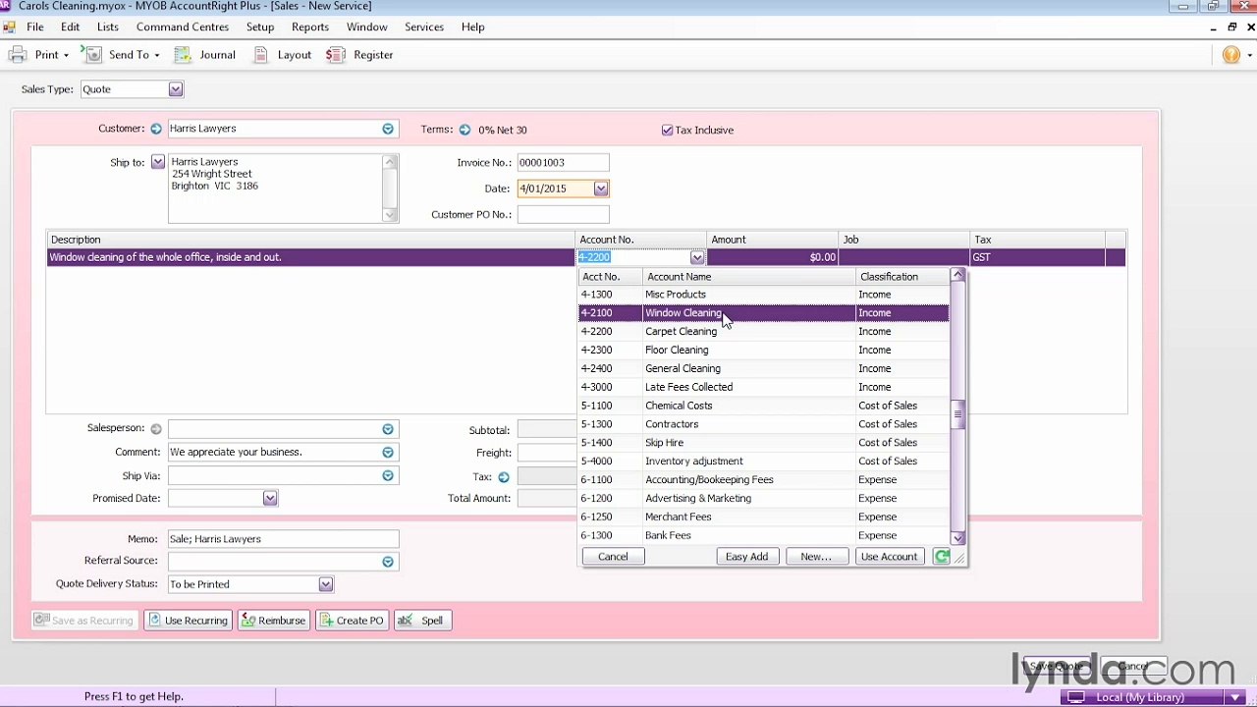Open the Setup menu
Screen dimensions: 1257x707
point(260,27)
